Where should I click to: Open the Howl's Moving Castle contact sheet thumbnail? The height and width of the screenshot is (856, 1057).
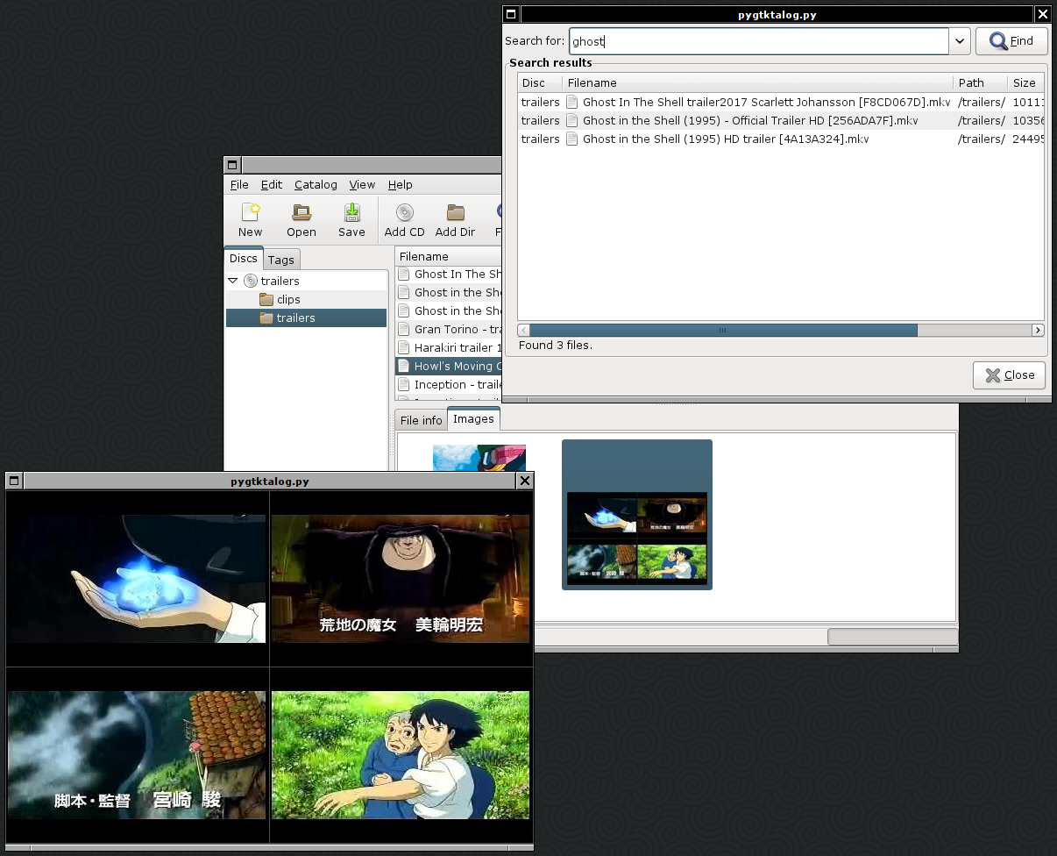pyautogui.click(x=637, y=514)
